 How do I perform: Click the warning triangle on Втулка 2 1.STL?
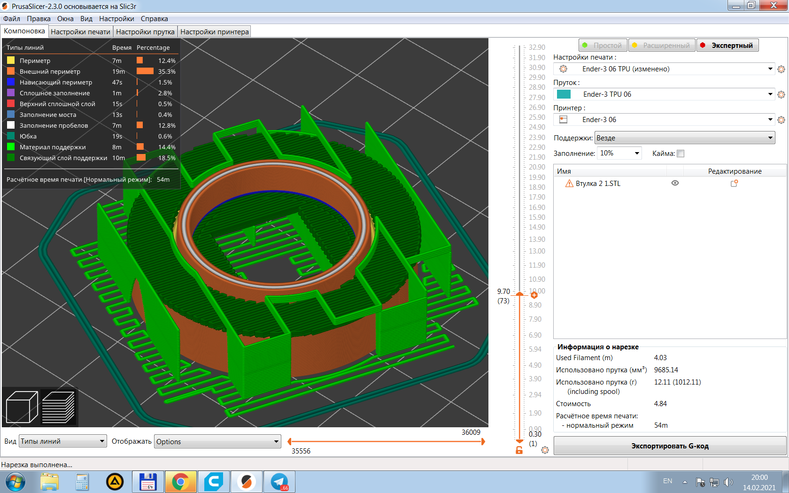click(x=569, y=184)
